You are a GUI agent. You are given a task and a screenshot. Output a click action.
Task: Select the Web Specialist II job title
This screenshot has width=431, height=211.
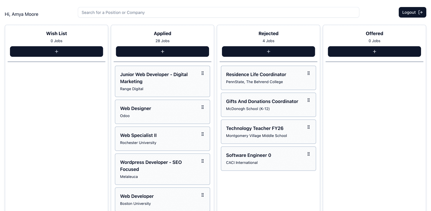tap(138, 135)
